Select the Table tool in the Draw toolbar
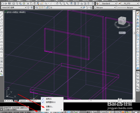The height and width of the screenshot is (113, 140). pos(1,68)
